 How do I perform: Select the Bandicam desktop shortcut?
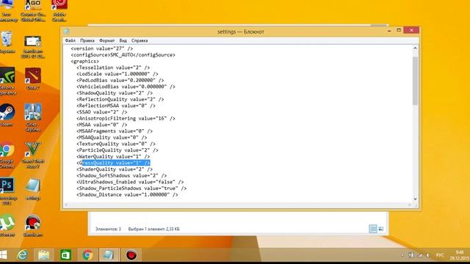pos(33,225)
